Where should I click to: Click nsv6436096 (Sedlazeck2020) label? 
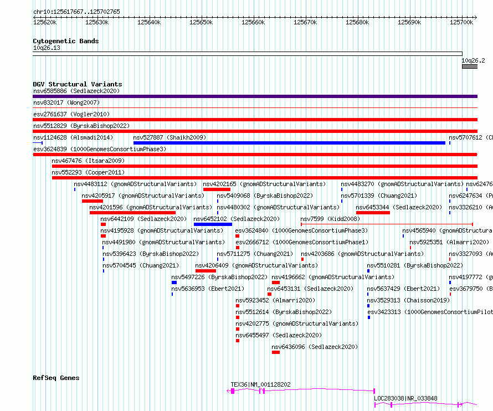[x=315, y=347]
